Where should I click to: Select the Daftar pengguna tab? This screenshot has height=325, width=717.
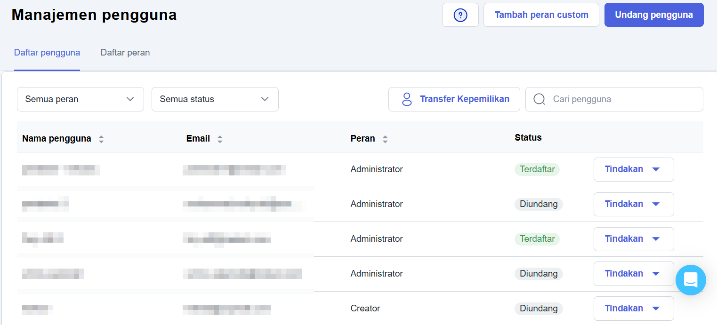point(47,53)
